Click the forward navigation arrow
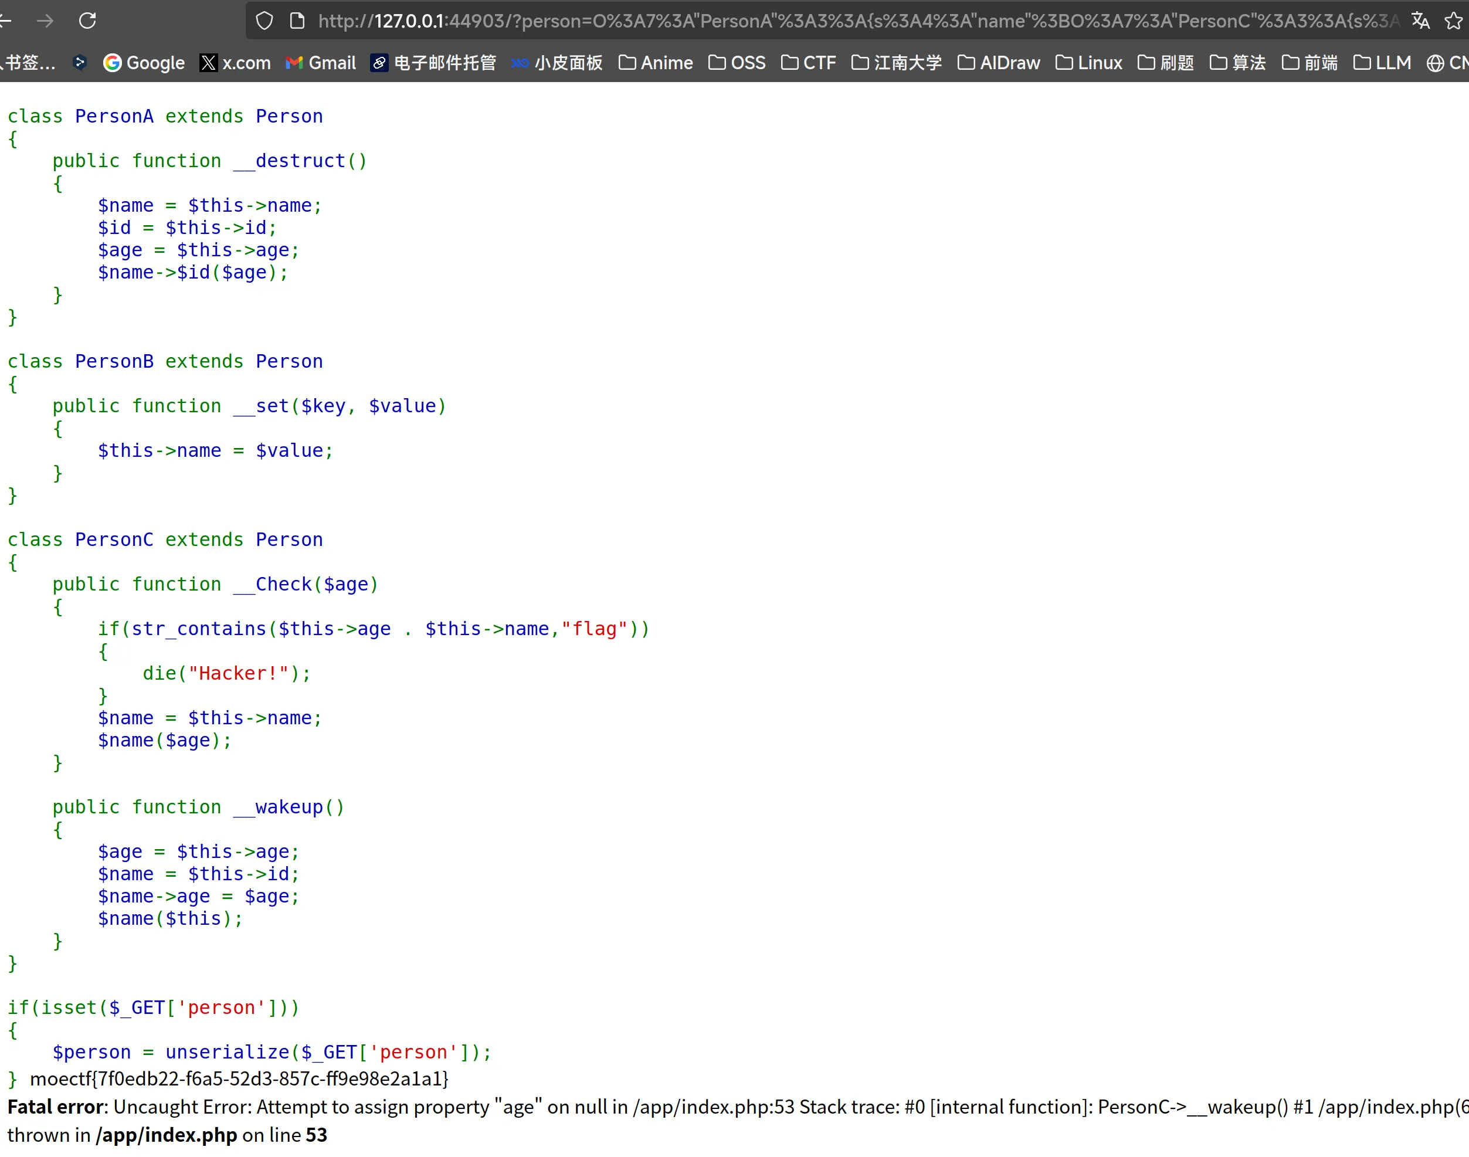 pos(45,21)
